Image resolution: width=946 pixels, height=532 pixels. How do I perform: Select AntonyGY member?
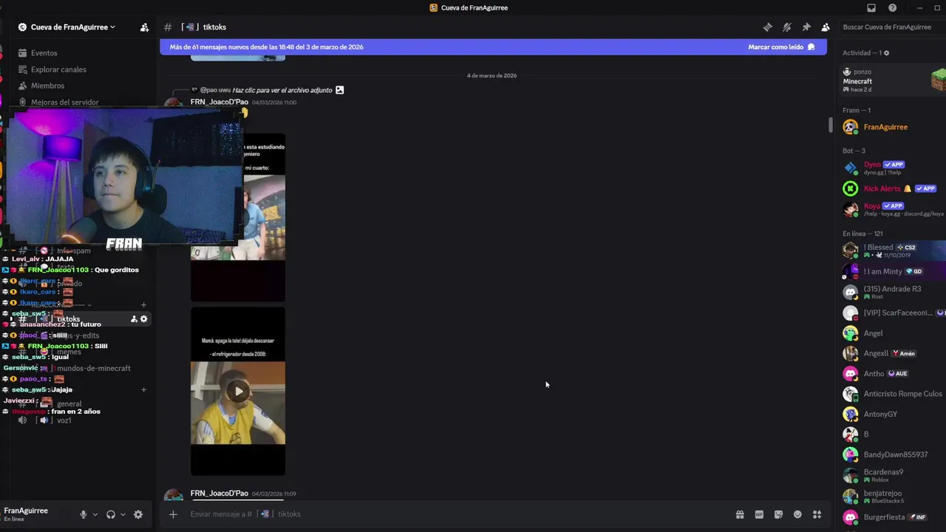click(893, 414)
